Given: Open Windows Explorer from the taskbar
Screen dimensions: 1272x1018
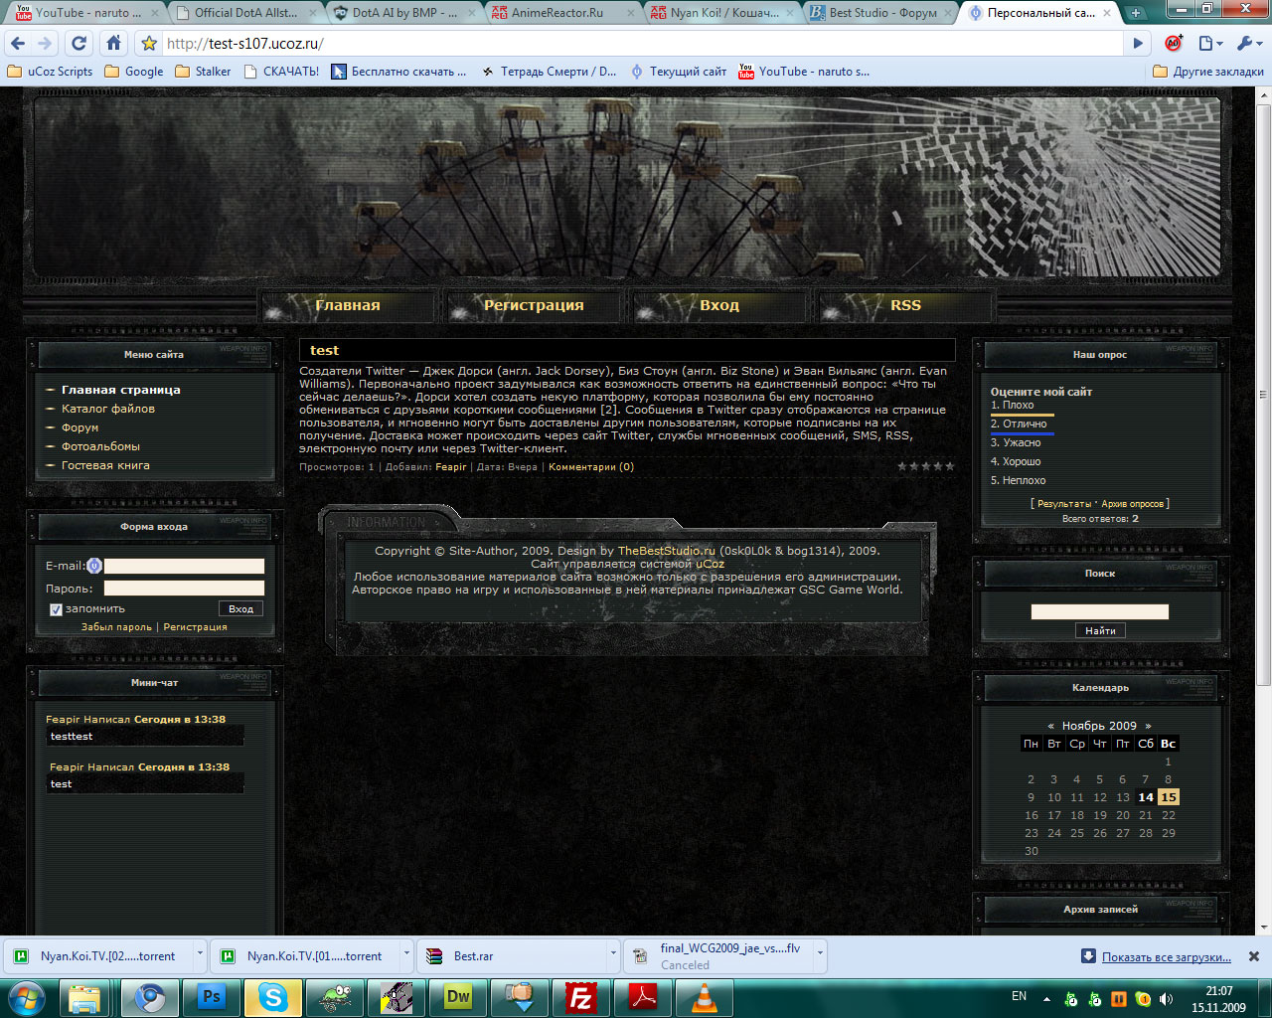Looking at the screenshot, I should coord(85,997).
